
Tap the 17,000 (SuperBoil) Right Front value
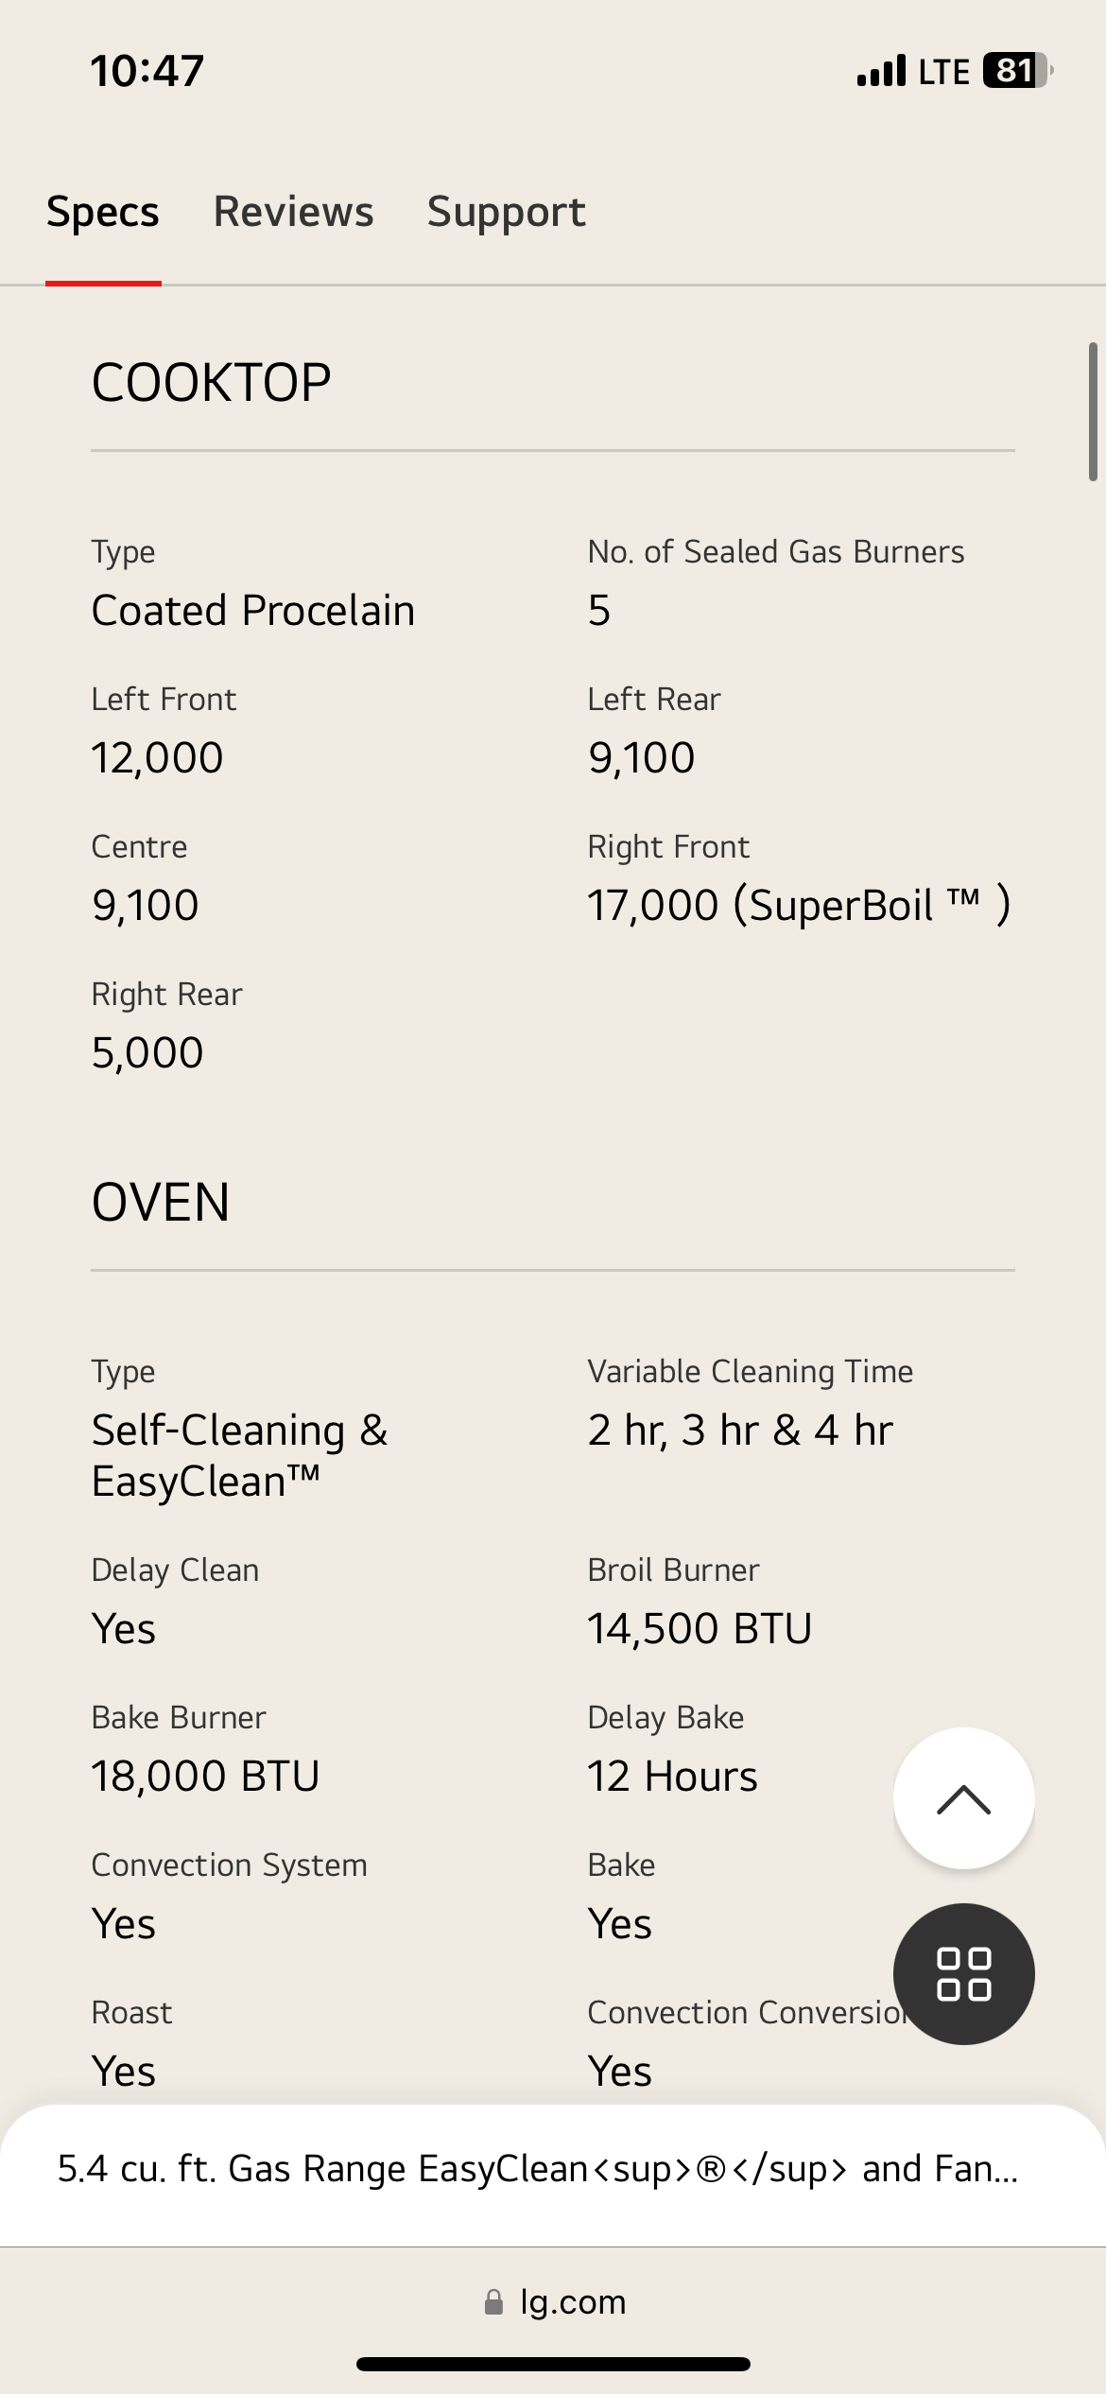(799, 905)
